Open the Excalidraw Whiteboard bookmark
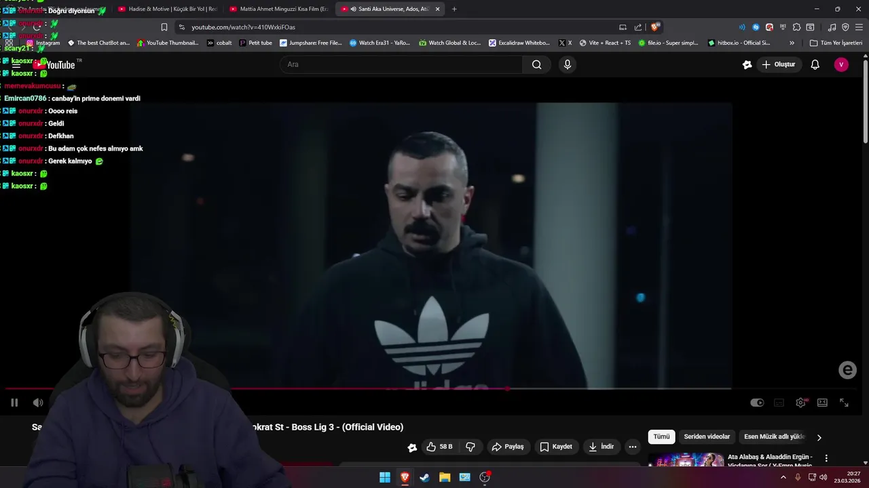 pos(519,43)
